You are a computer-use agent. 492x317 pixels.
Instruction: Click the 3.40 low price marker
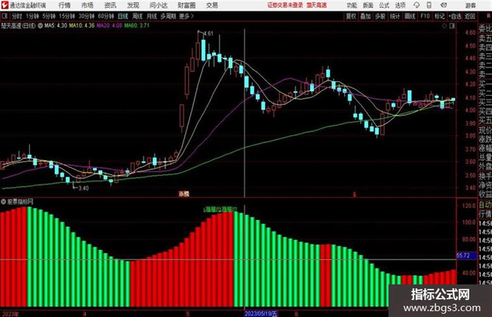click(x=83, y=188)
